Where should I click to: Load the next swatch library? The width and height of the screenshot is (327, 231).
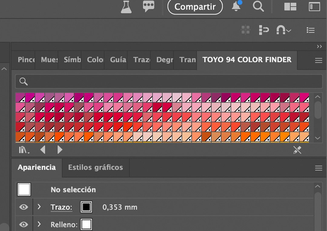[x=60, y=150]
